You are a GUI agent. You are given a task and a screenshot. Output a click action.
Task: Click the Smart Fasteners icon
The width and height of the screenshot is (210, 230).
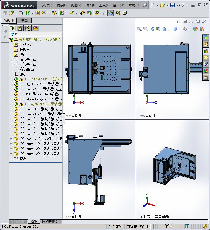pos(38,13)
